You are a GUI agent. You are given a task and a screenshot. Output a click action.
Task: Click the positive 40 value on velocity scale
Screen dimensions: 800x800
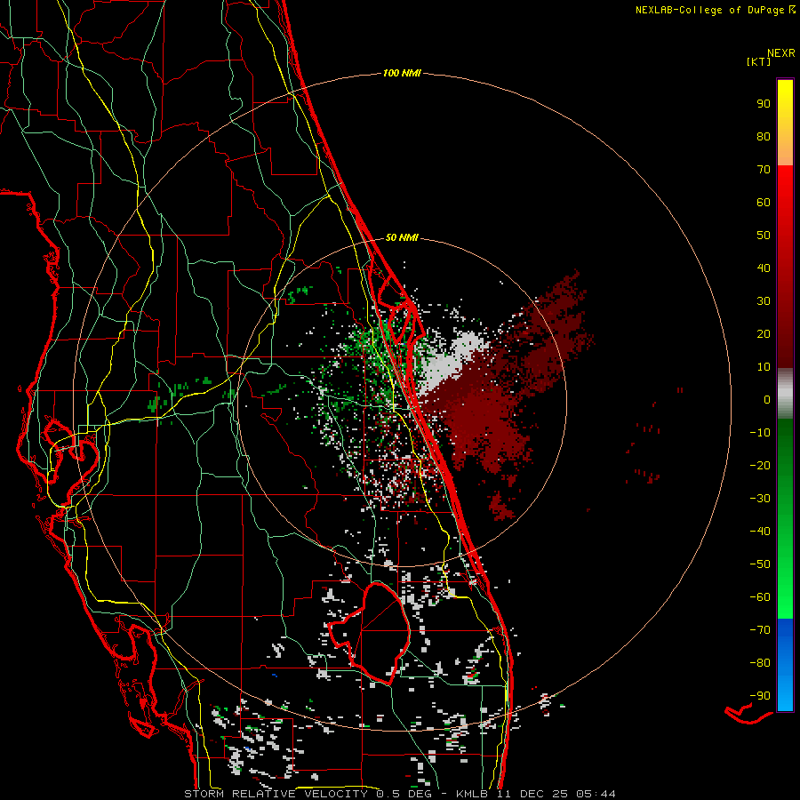pyautogui.click(x=764, y=268)
